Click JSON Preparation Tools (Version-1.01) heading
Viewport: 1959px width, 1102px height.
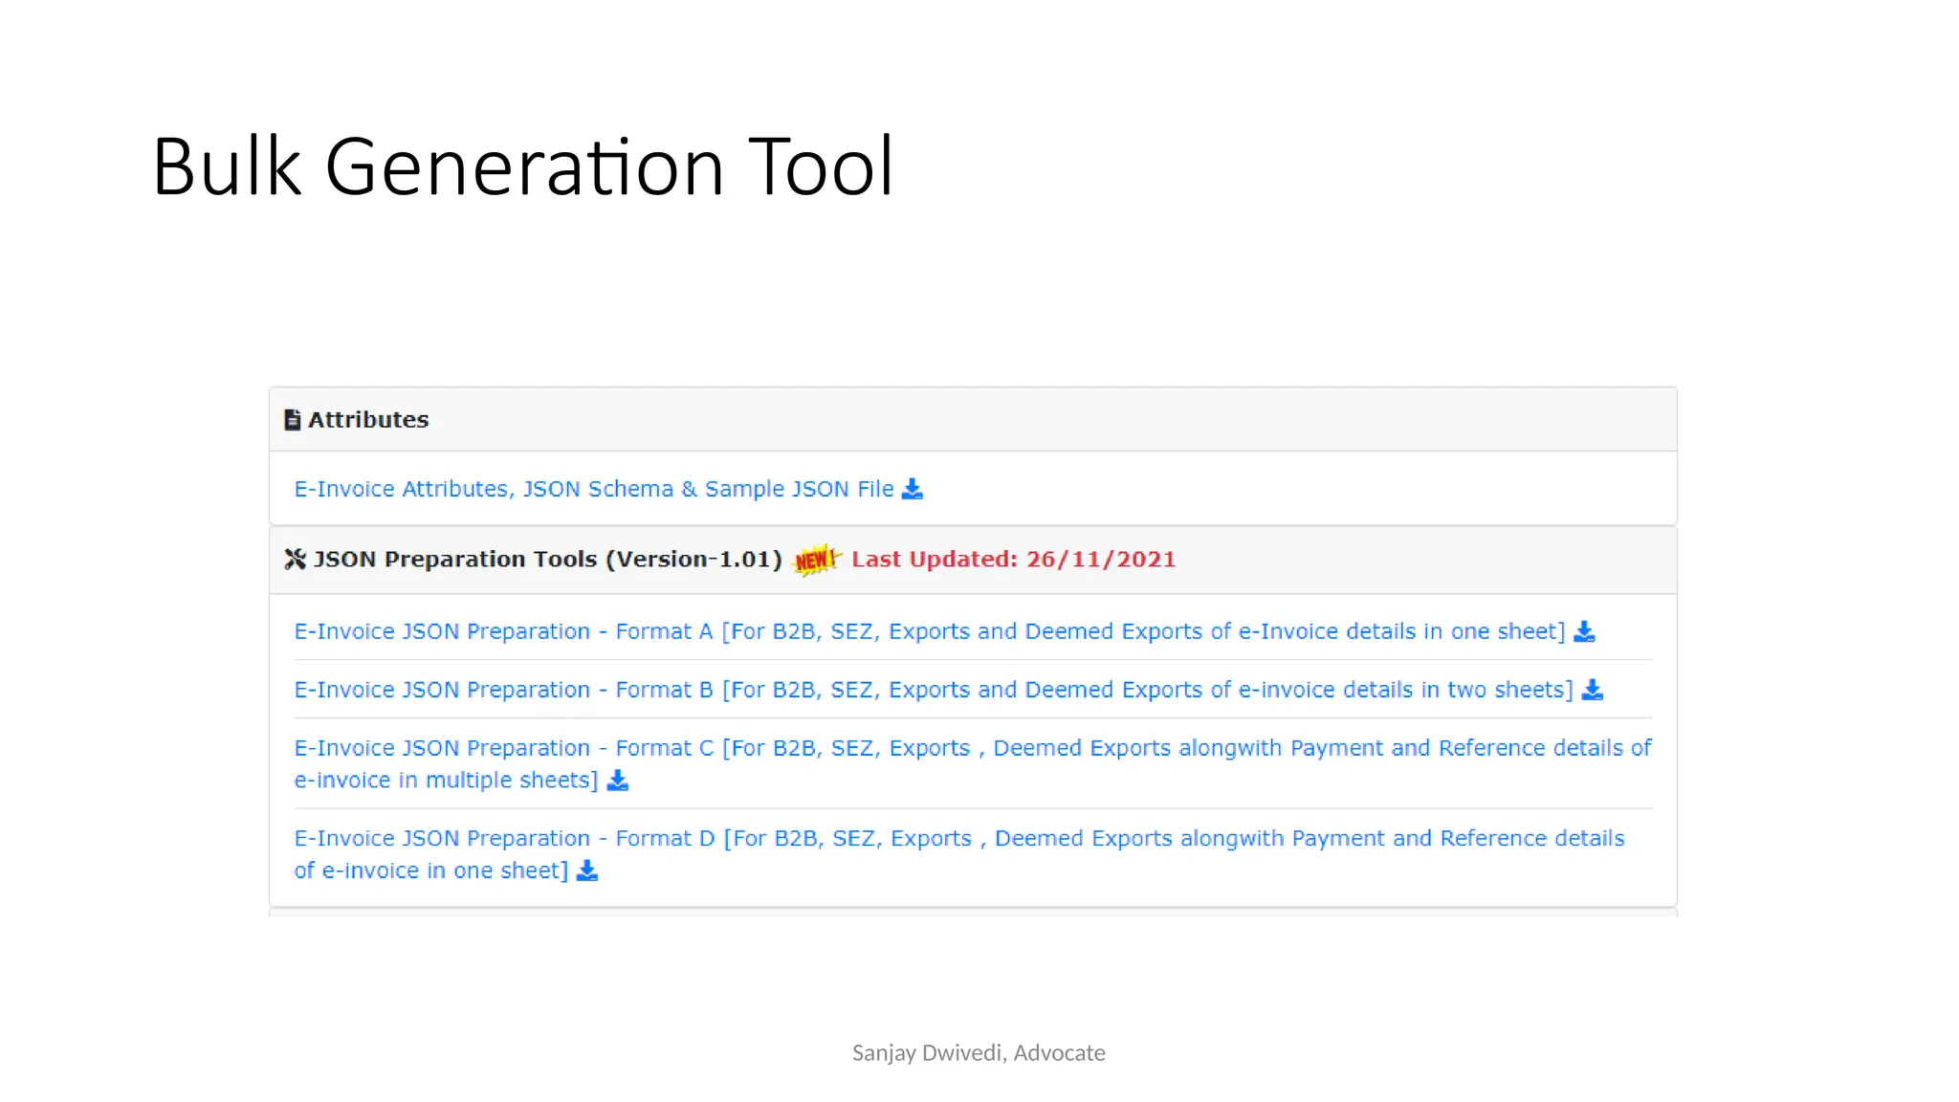(x=548, y=559)
